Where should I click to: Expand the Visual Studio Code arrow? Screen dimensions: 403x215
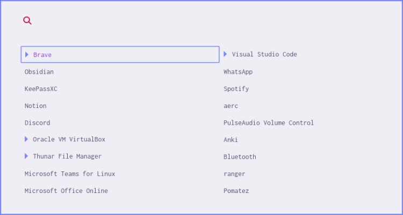click(226, 54)
